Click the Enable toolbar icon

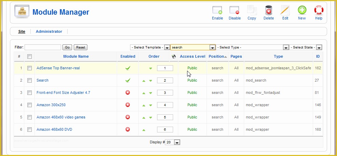217,10
